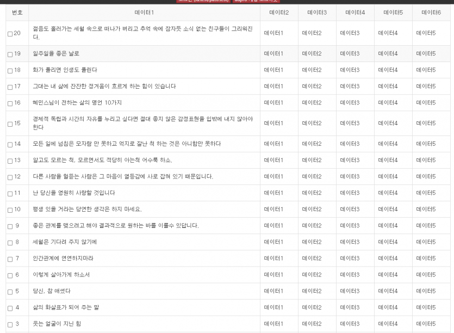
Task: Open the post '일주일을 좋은 날로'
Action: [56, 54]
